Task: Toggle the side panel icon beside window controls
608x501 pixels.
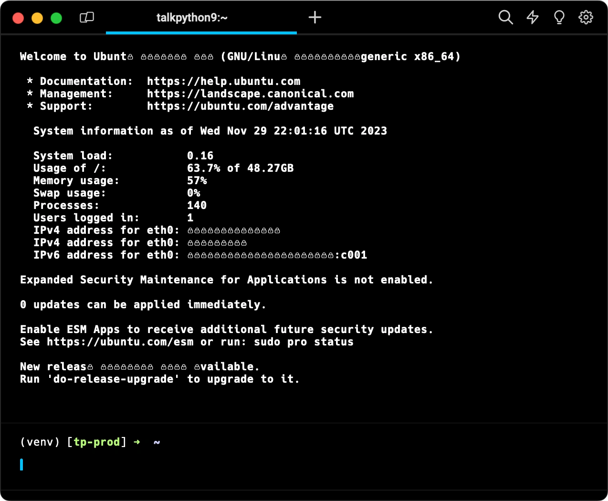Action: 86,18
